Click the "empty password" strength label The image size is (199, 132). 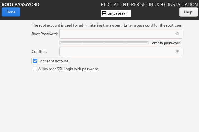pyautogui.click(x=166, y=43)
